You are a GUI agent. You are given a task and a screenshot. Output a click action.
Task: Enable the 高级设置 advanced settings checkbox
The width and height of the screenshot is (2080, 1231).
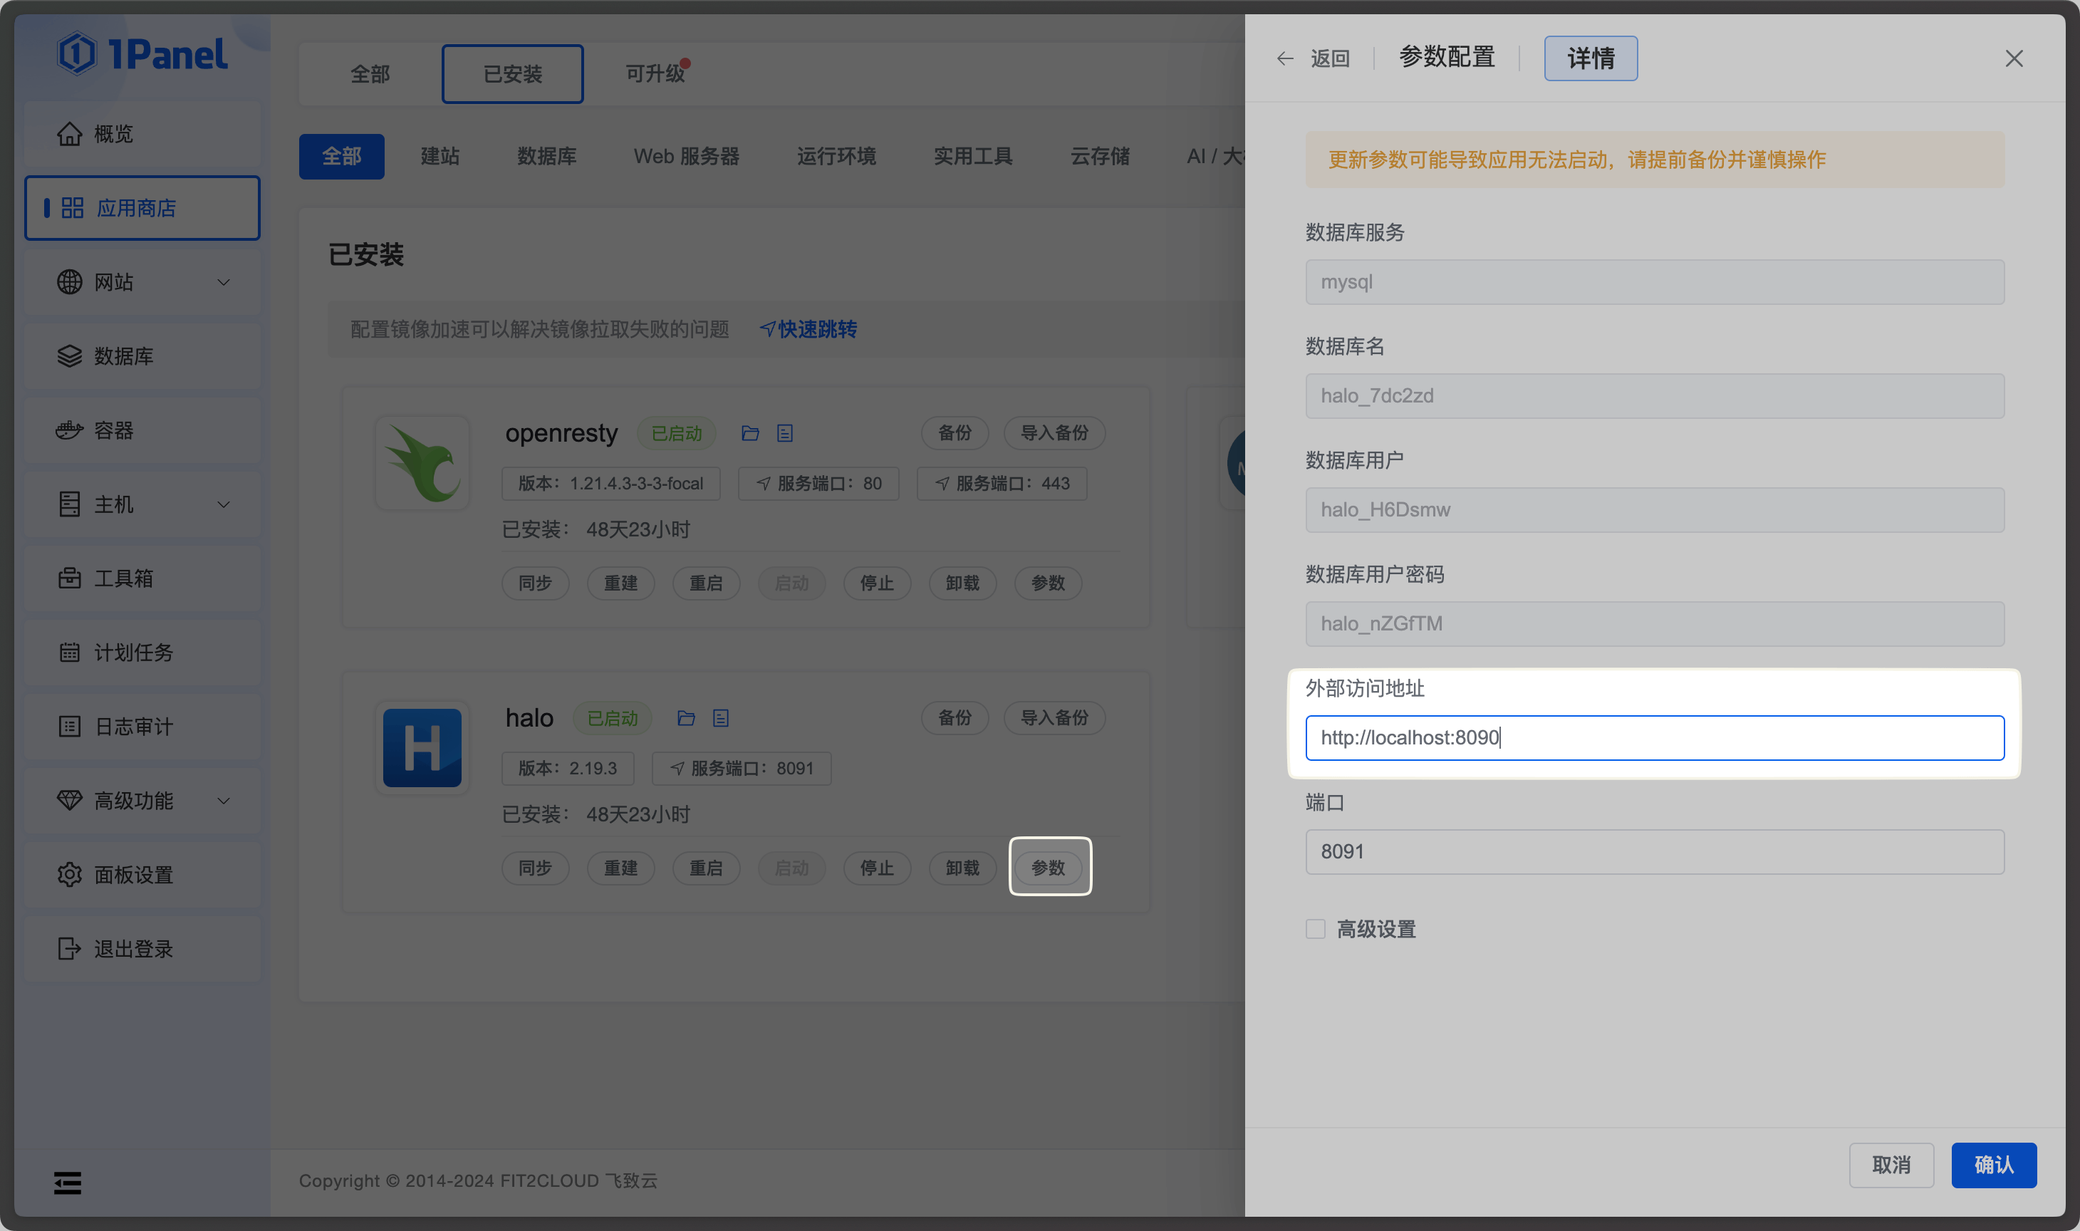(x=1316, y=929)
